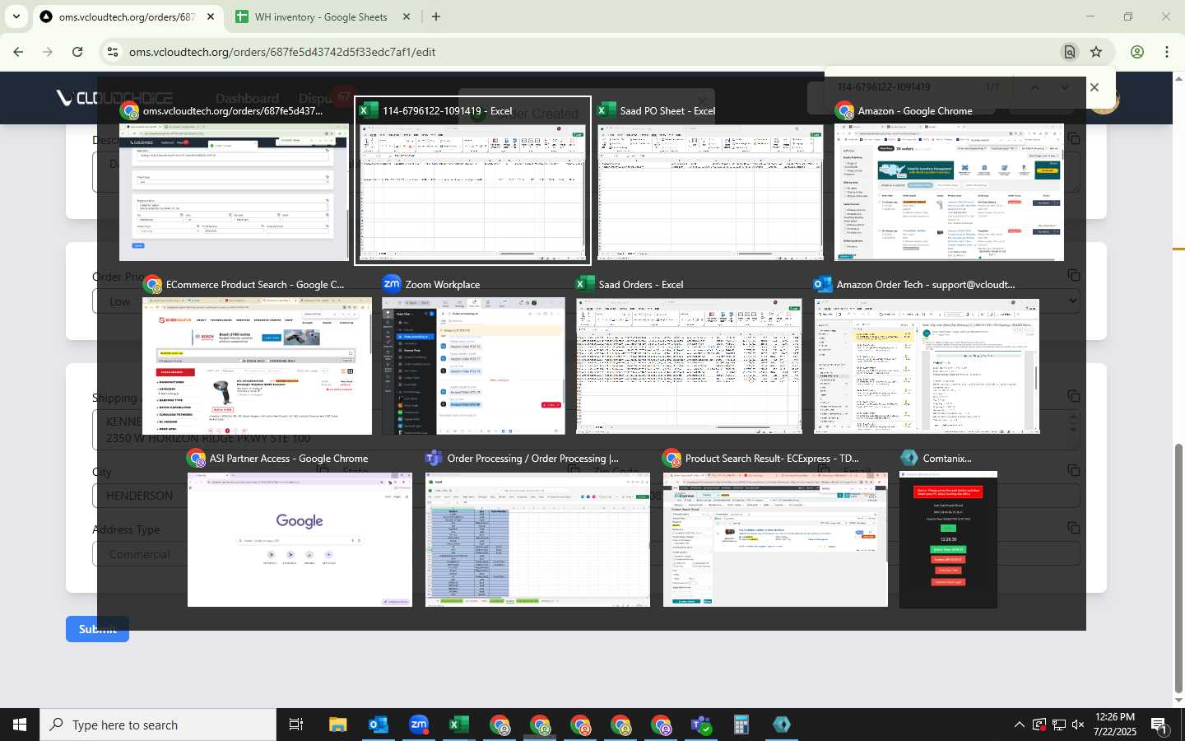Go back to the previous page
Screen dimensions: 1185x741
pos(18,52)
